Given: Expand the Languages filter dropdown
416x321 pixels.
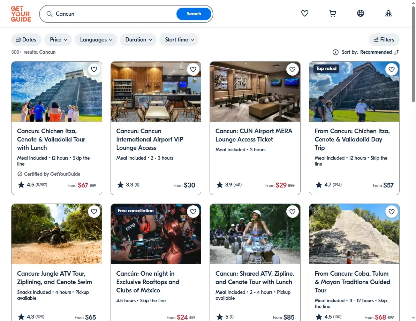Looking at the screenshot, I should click(96, 39).
